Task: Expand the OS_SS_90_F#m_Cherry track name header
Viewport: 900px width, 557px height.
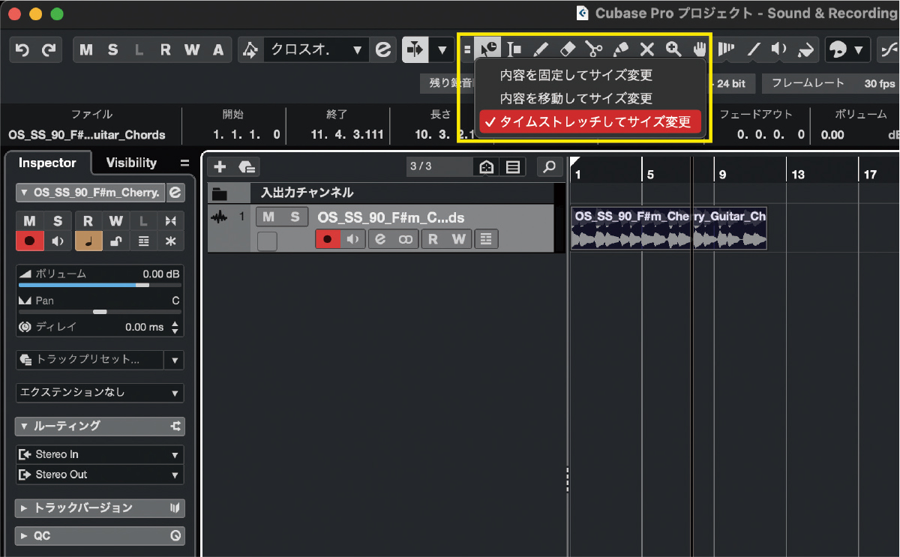Action: tap(89, 193)
